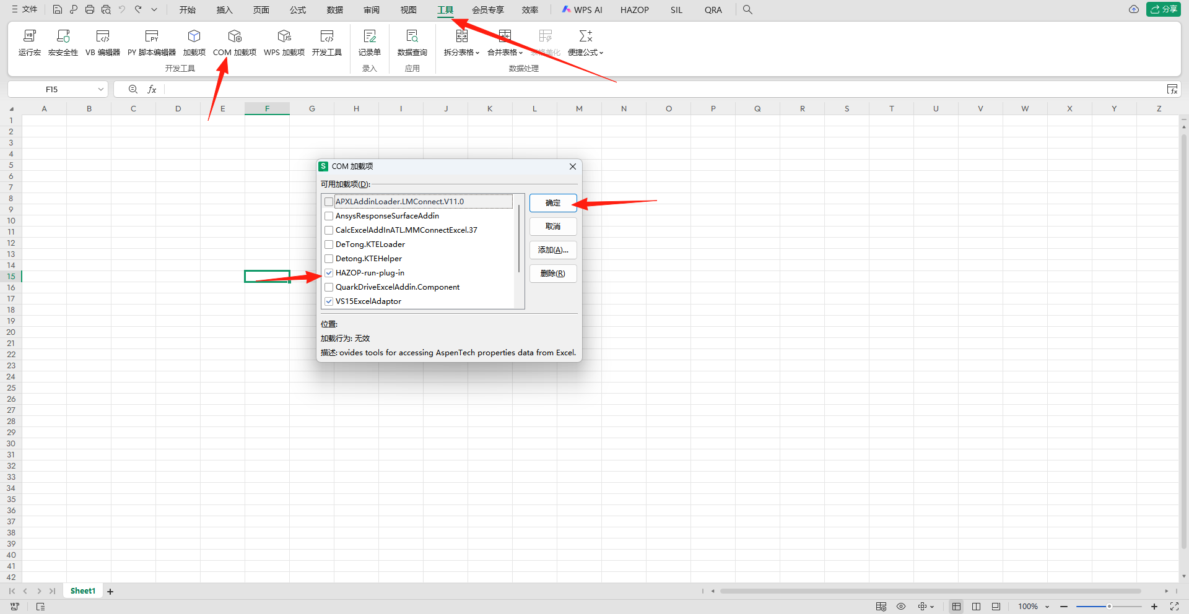Adjust the zoom slider in status bar
The height and width of the screenshot is (614, 1189).
coord(1108,607)
